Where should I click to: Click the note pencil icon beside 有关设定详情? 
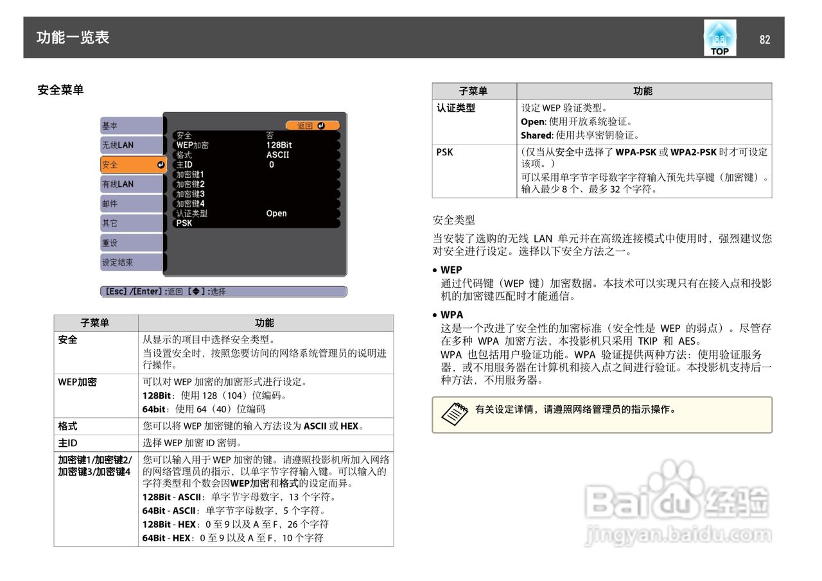456,414
